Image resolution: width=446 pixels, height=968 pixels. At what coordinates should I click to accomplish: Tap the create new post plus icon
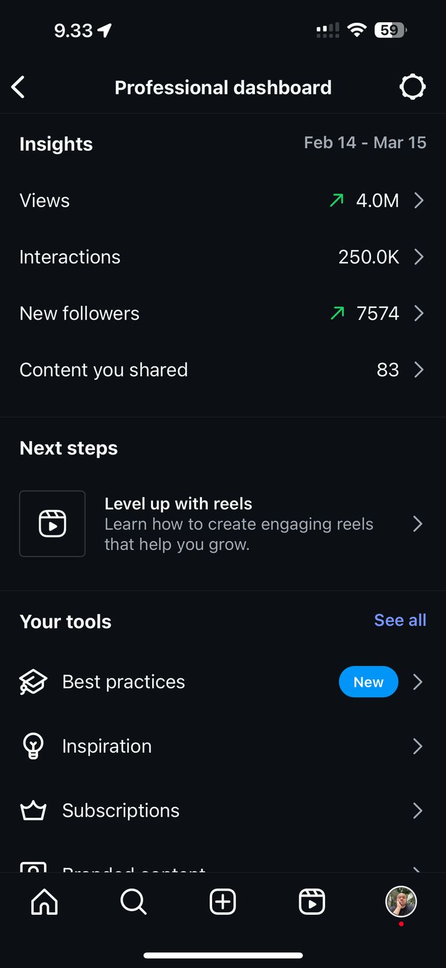(x=222, y=901)
